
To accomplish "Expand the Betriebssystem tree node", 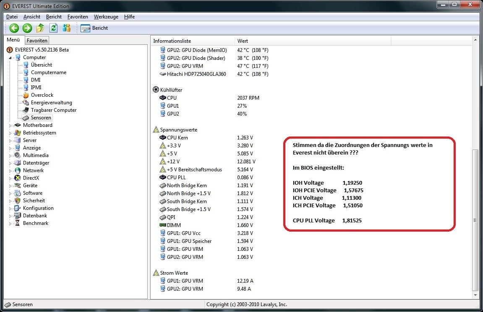I will pyautogui.click(x=10, y=133).
